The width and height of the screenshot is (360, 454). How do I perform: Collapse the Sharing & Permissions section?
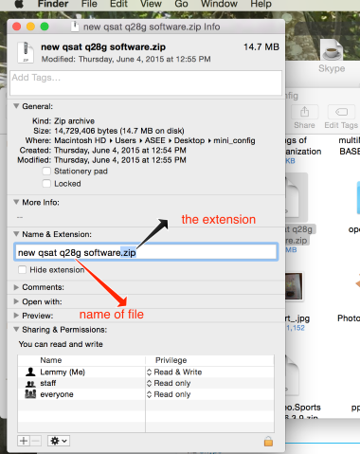16,329
